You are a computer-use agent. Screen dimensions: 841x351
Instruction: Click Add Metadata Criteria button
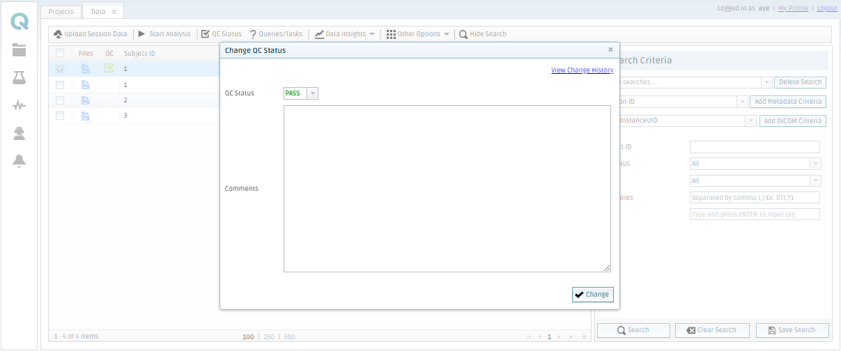(x=788, y=102)
